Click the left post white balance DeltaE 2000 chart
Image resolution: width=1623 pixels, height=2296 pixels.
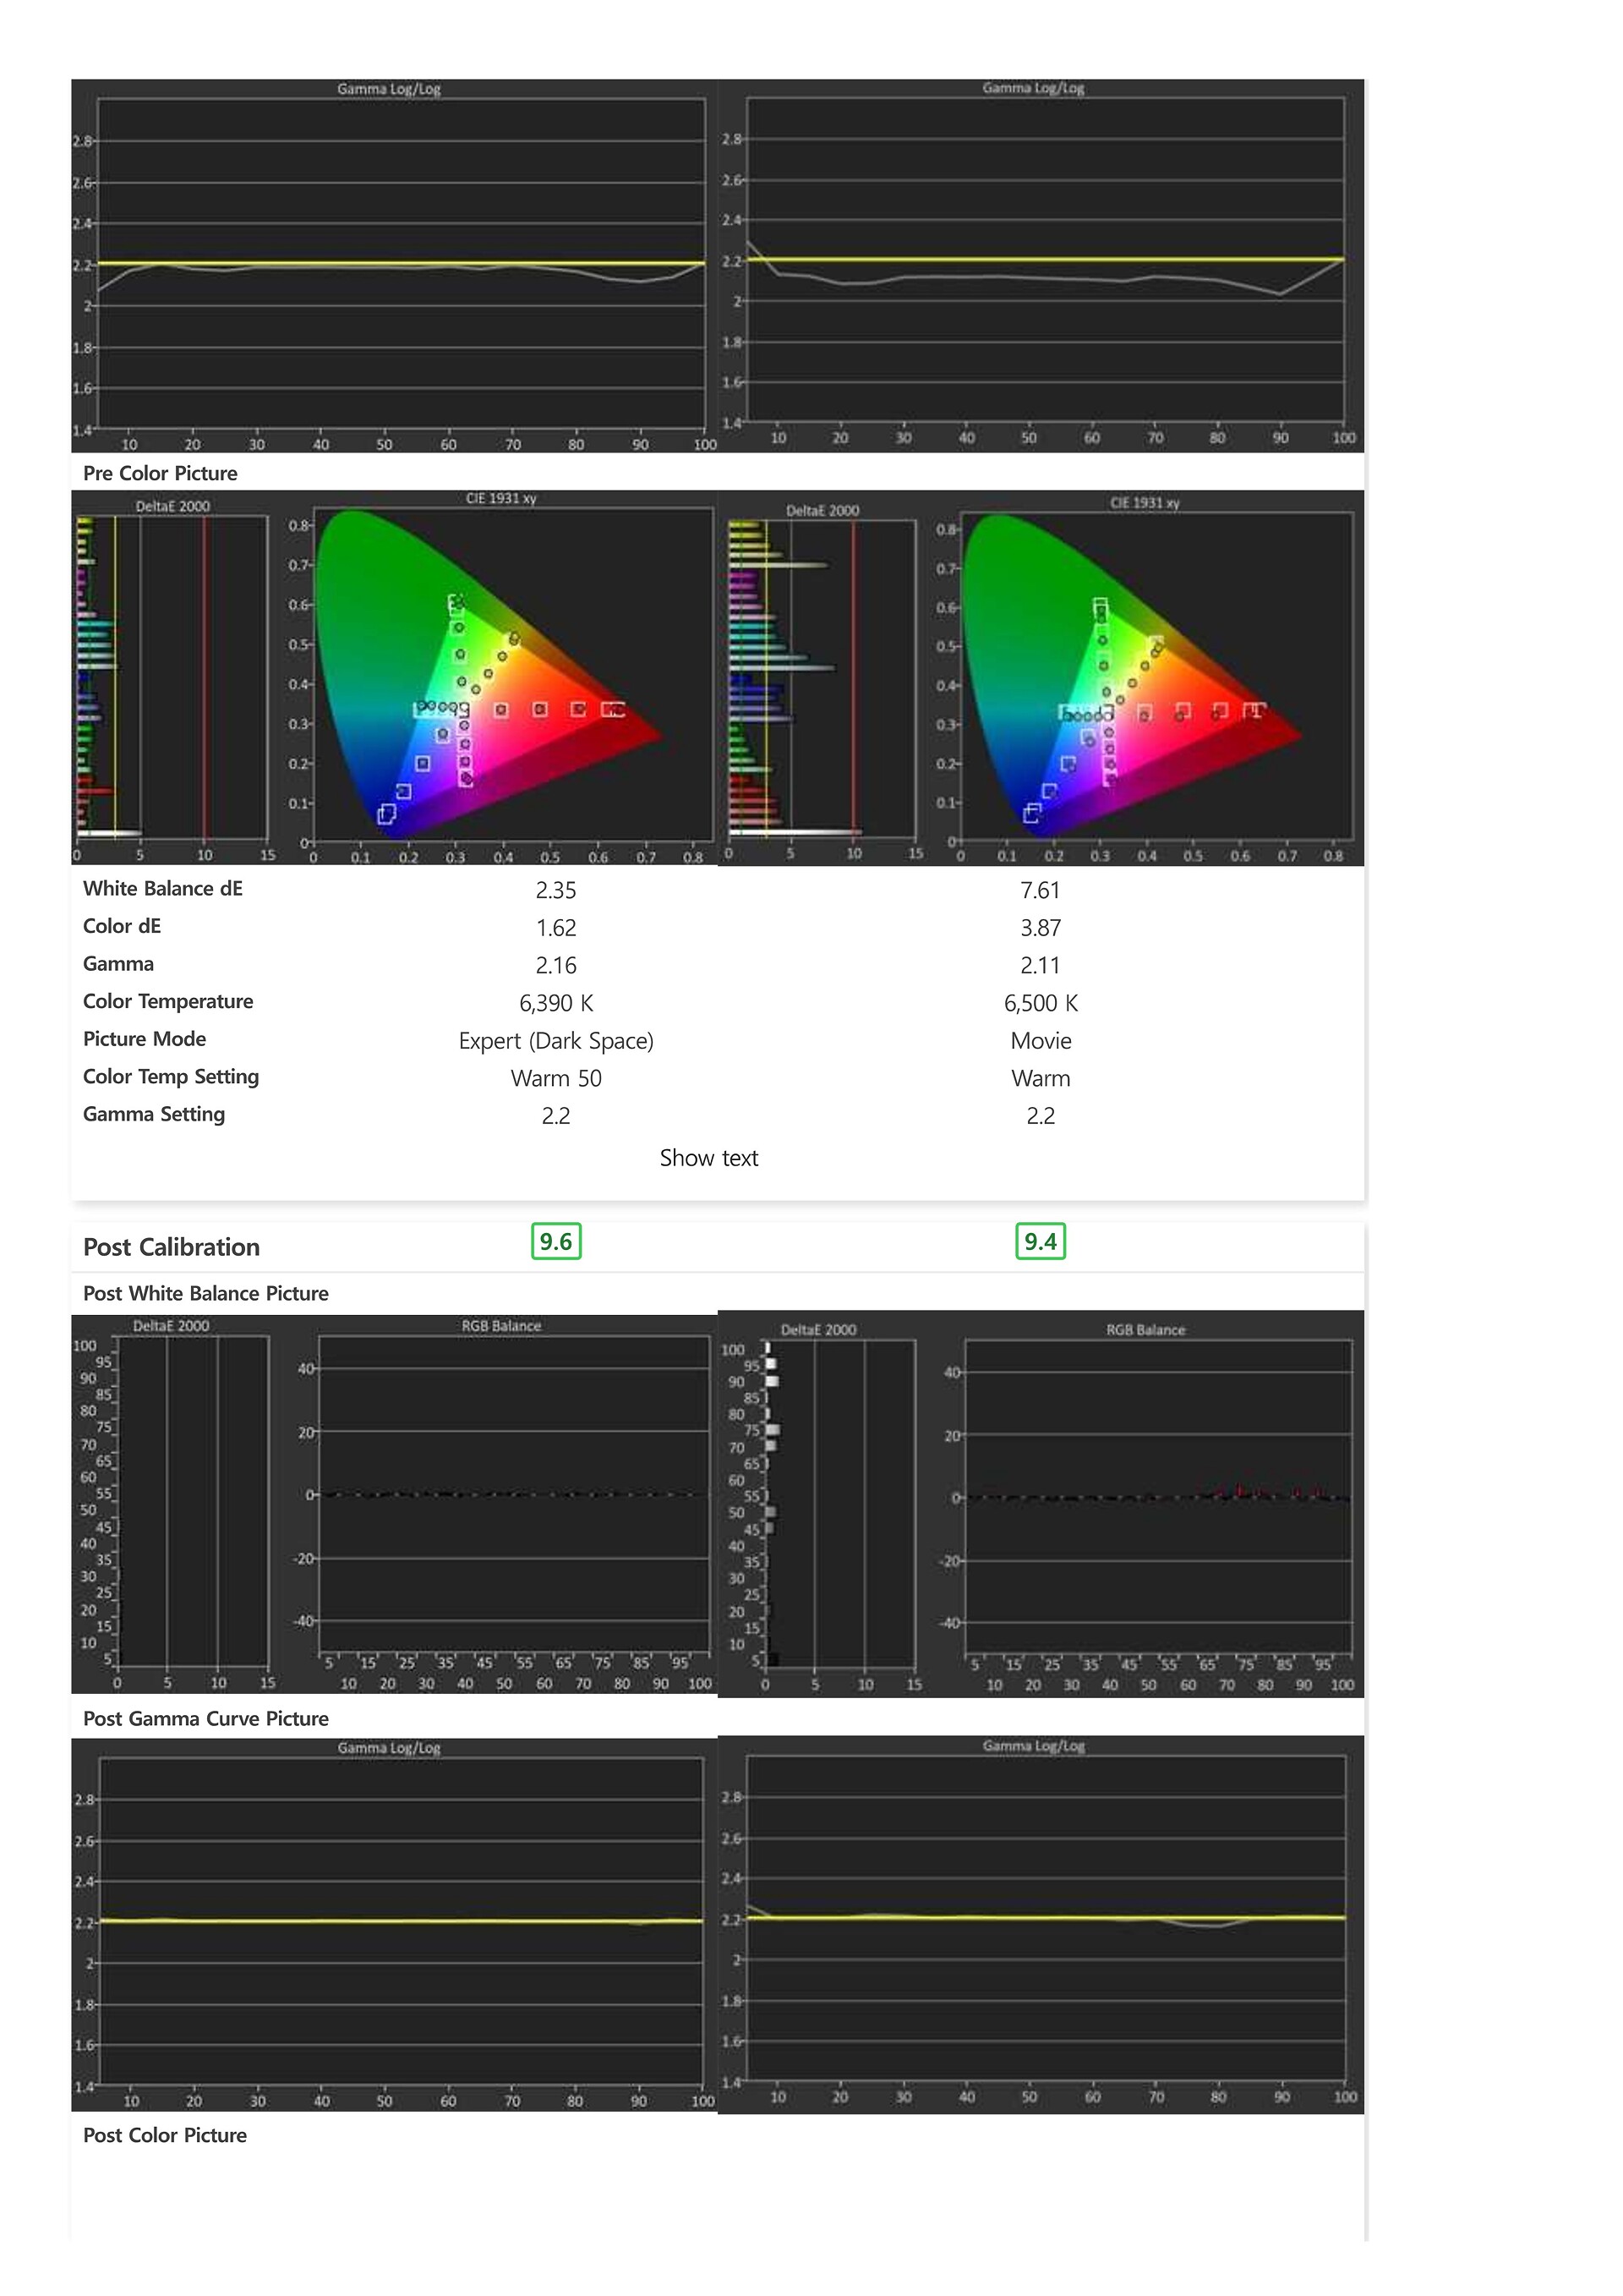point(172,1504)
